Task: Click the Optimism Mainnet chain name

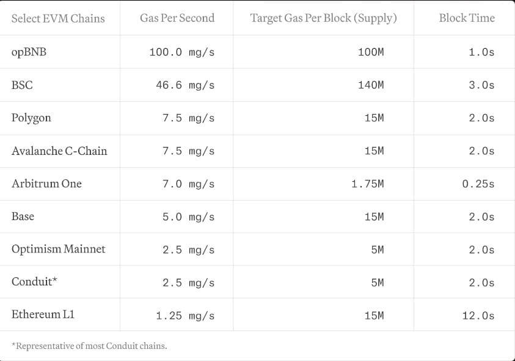Action: (x=58, y=249)
